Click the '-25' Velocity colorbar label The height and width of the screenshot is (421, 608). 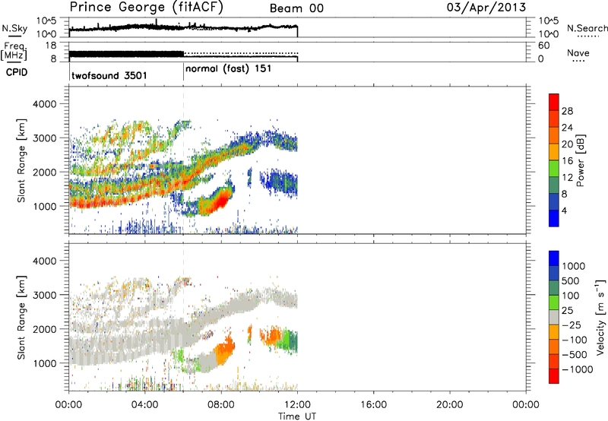pos(572,325)
